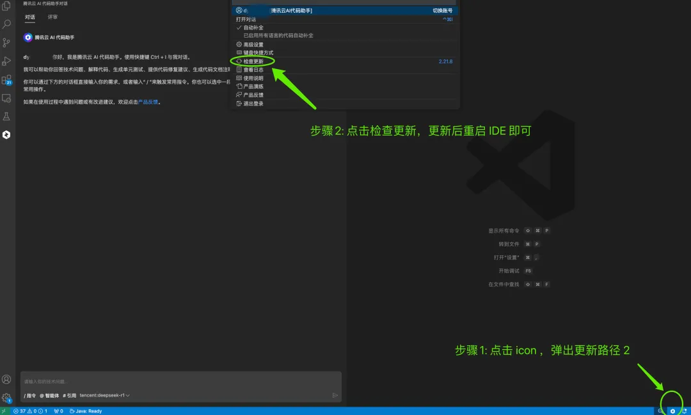Select 切换账号 on the account row
The height and width of the screenshot is (415, 691).
443,11
